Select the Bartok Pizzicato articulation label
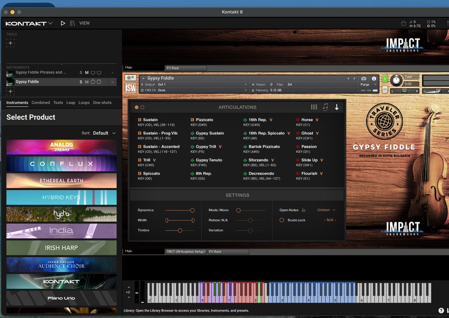Viewport: 449px width, 318px height. [264, 147]
